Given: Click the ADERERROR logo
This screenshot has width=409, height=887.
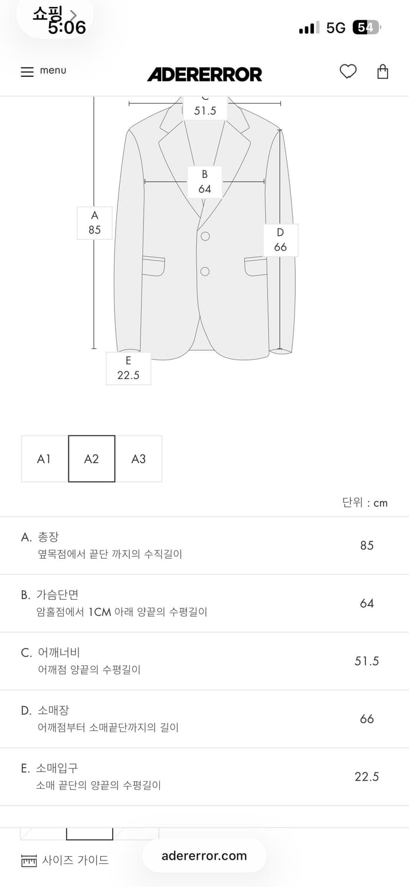Looking at the screenshot, I should [204, 74].
